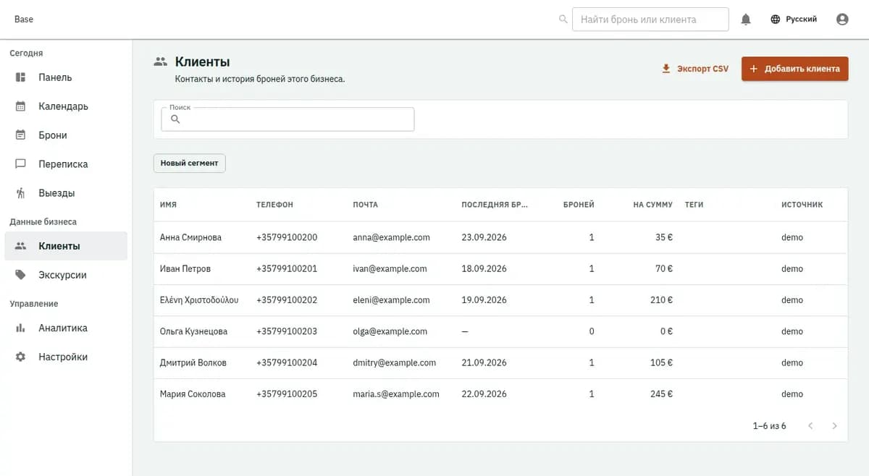Open the notifications bell icon
This screenshot has height=476, width=869.
746,20
